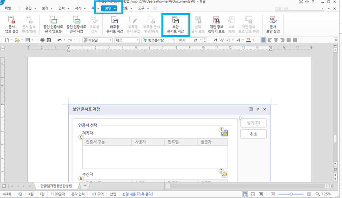The width and height of the screenshot is (342, 198).
Task: Click 125% zoom level text
Action: 326,194
